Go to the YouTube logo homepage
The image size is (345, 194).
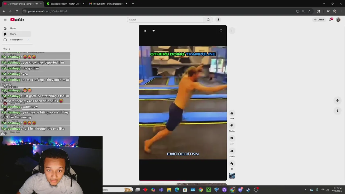coord(17,20)
